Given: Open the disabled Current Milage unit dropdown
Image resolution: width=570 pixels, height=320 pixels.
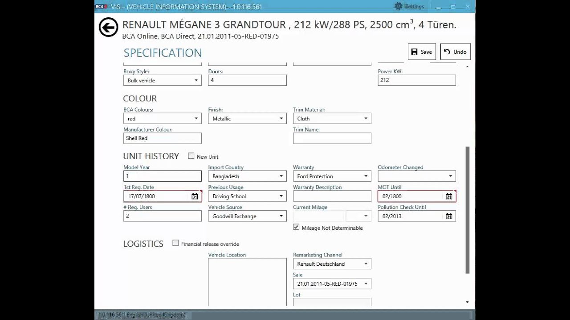Looking at the screenshot, I should point(358,216).
